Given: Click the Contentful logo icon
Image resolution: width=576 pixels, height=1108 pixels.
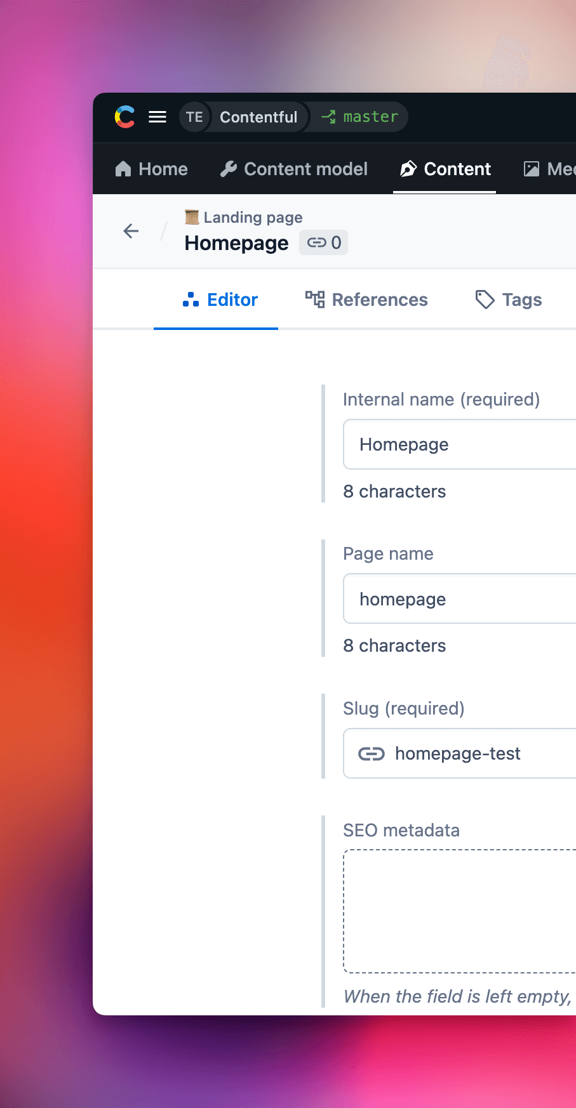Looking at the screenshot, I should point(124,117).
